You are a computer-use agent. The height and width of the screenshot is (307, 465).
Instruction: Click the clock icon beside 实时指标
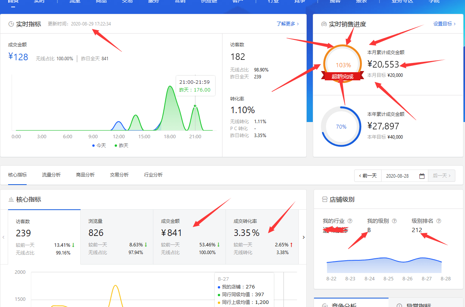(x=11, y=24)
